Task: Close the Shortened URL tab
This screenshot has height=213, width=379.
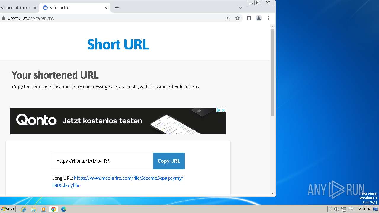Action: [x=106, y=8]
